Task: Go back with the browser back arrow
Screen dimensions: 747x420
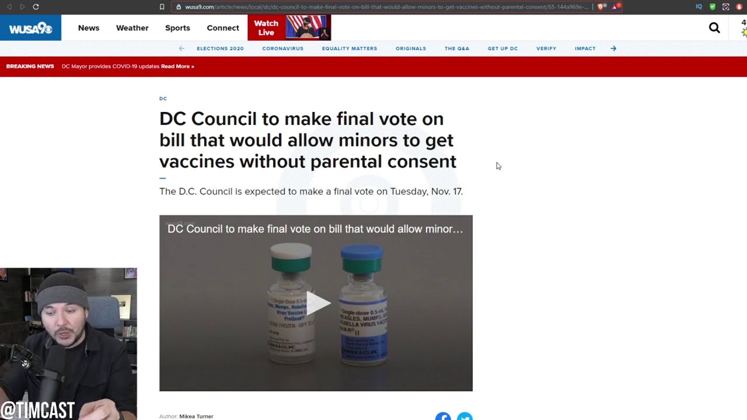Action: click(x=9, y=7)
